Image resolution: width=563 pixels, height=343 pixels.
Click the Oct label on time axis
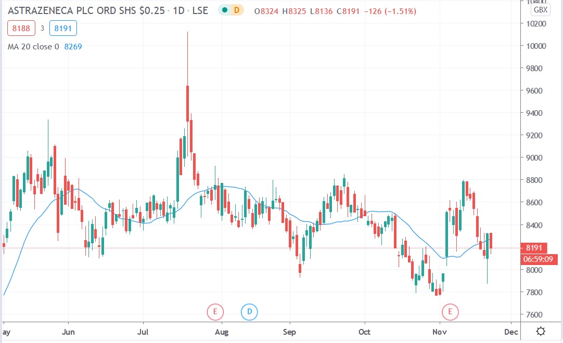tap(364, 332)
